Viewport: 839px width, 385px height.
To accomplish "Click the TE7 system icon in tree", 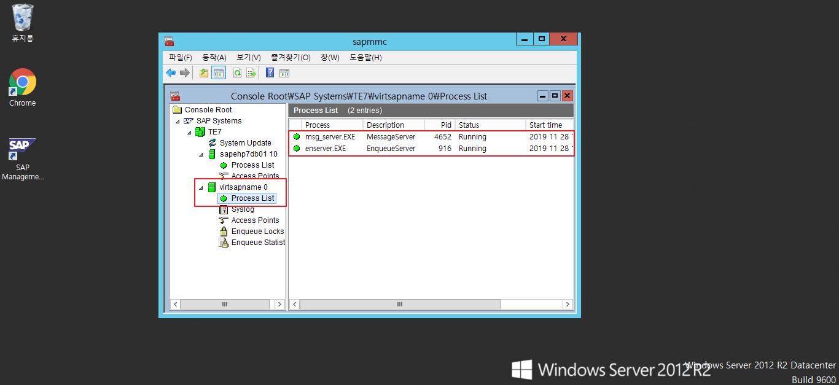I will (x=200, y=132).
